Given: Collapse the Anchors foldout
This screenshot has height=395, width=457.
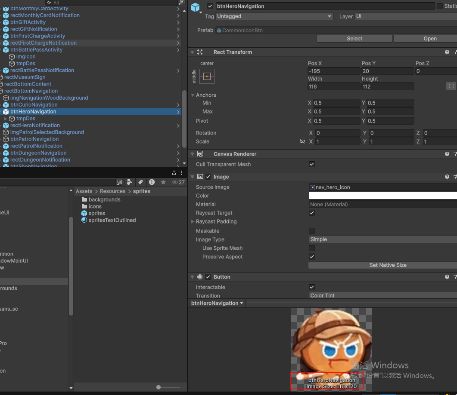Looking at the screenshot, I should pyautogui.click(x=193, y=95).
